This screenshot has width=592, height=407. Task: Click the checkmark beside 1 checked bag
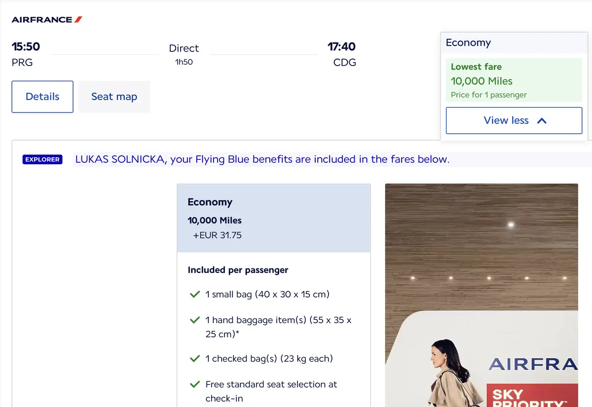[194, 359]
